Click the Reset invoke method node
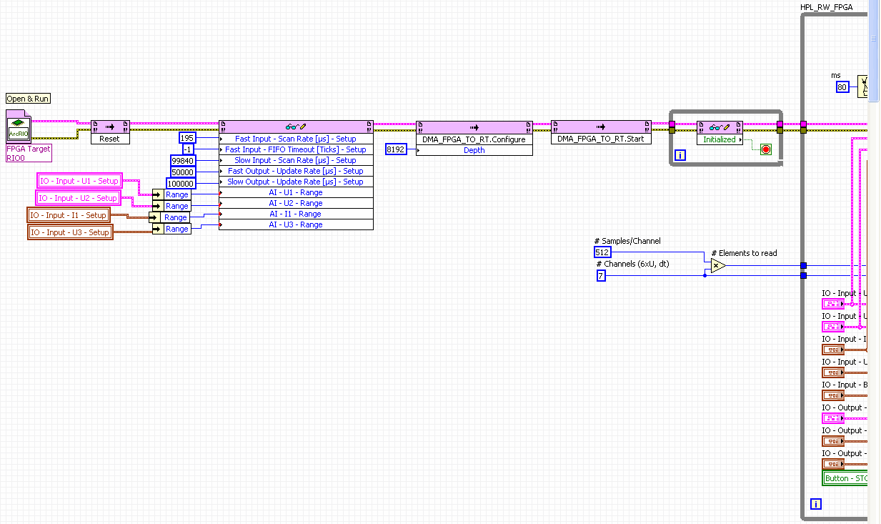Viewport: 881px width, 524px height. pos(110,132)
